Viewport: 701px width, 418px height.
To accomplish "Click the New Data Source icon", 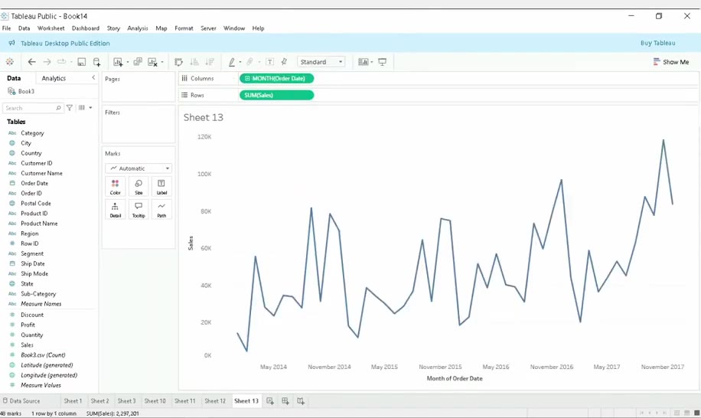I will click(x=96, y=62).
